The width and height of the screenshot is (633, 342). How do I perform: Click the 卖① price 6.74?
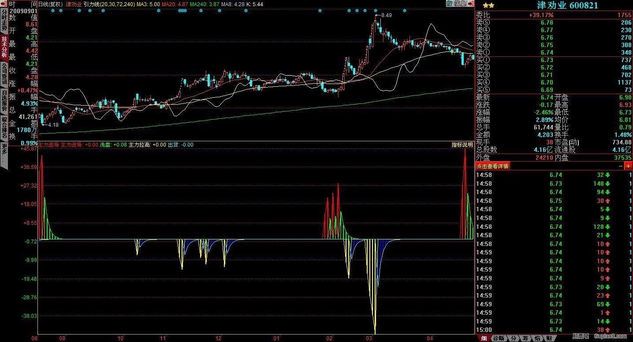[x=547, y=52]
